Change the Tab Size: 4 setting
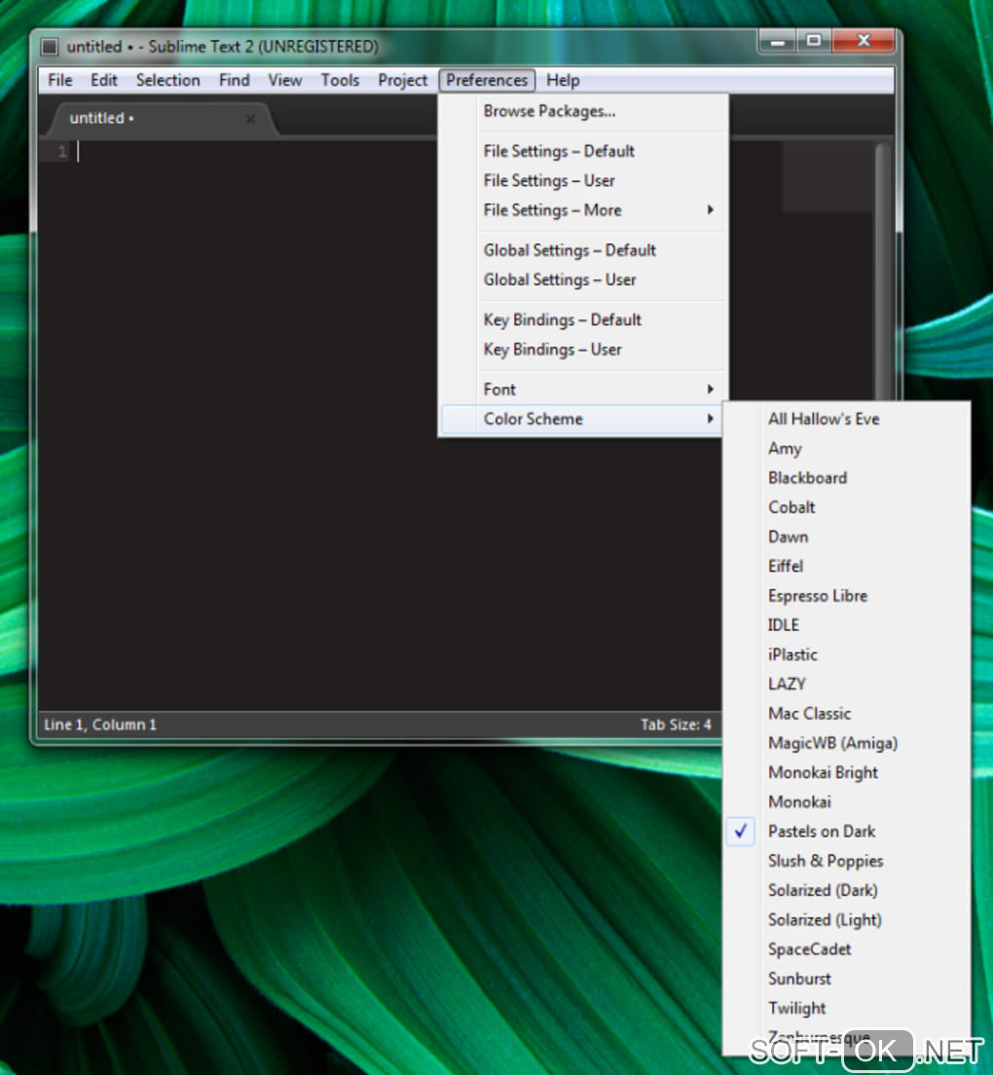 tap(676, 724)
